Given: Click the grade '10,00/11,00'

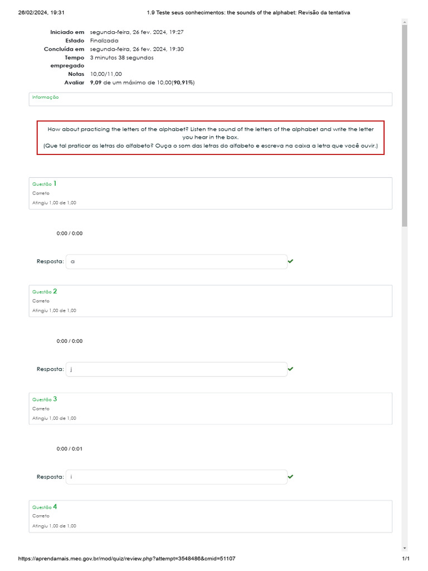Looking at the screenshot, I should 106,74.
